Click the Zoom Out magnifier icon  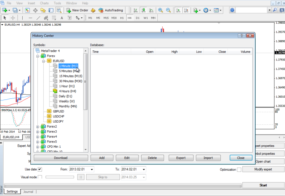(168, 10)
